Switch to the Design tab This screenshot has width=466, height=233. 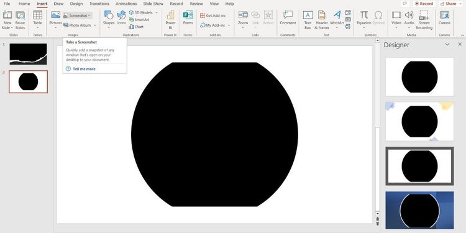coord(76,4)
